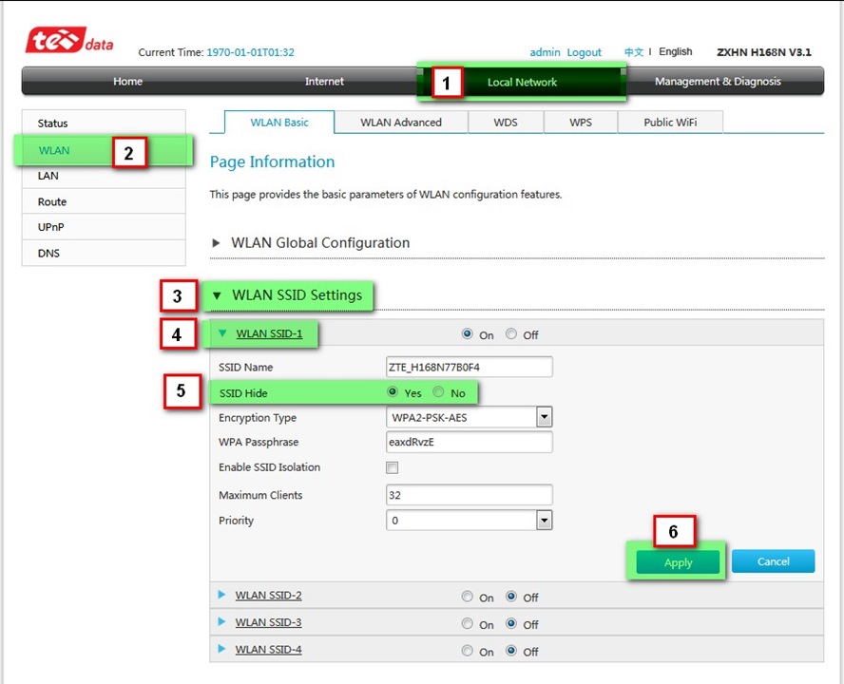Open the Priority dropdown
Image resolution: width=844 pixels, height=684 pixels.
pos(544,521)
